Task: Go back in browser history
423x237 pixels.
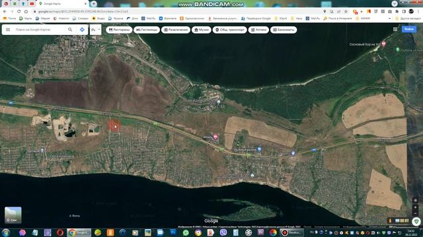Action: [x=5, y=12]
